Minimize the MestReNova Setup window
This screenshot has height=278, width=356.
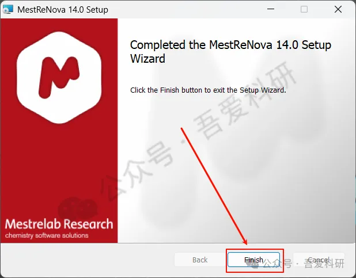pyautogui.click(x=271, y=9)
